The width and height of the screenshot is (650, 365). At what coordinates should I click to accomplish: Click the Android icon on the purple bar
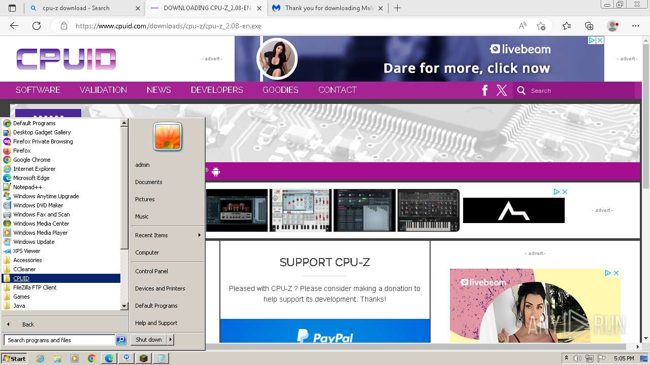click(216, 172)
